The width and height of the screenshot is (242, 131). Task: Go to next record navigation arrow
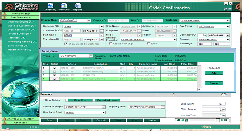click(x=222, y=120)
